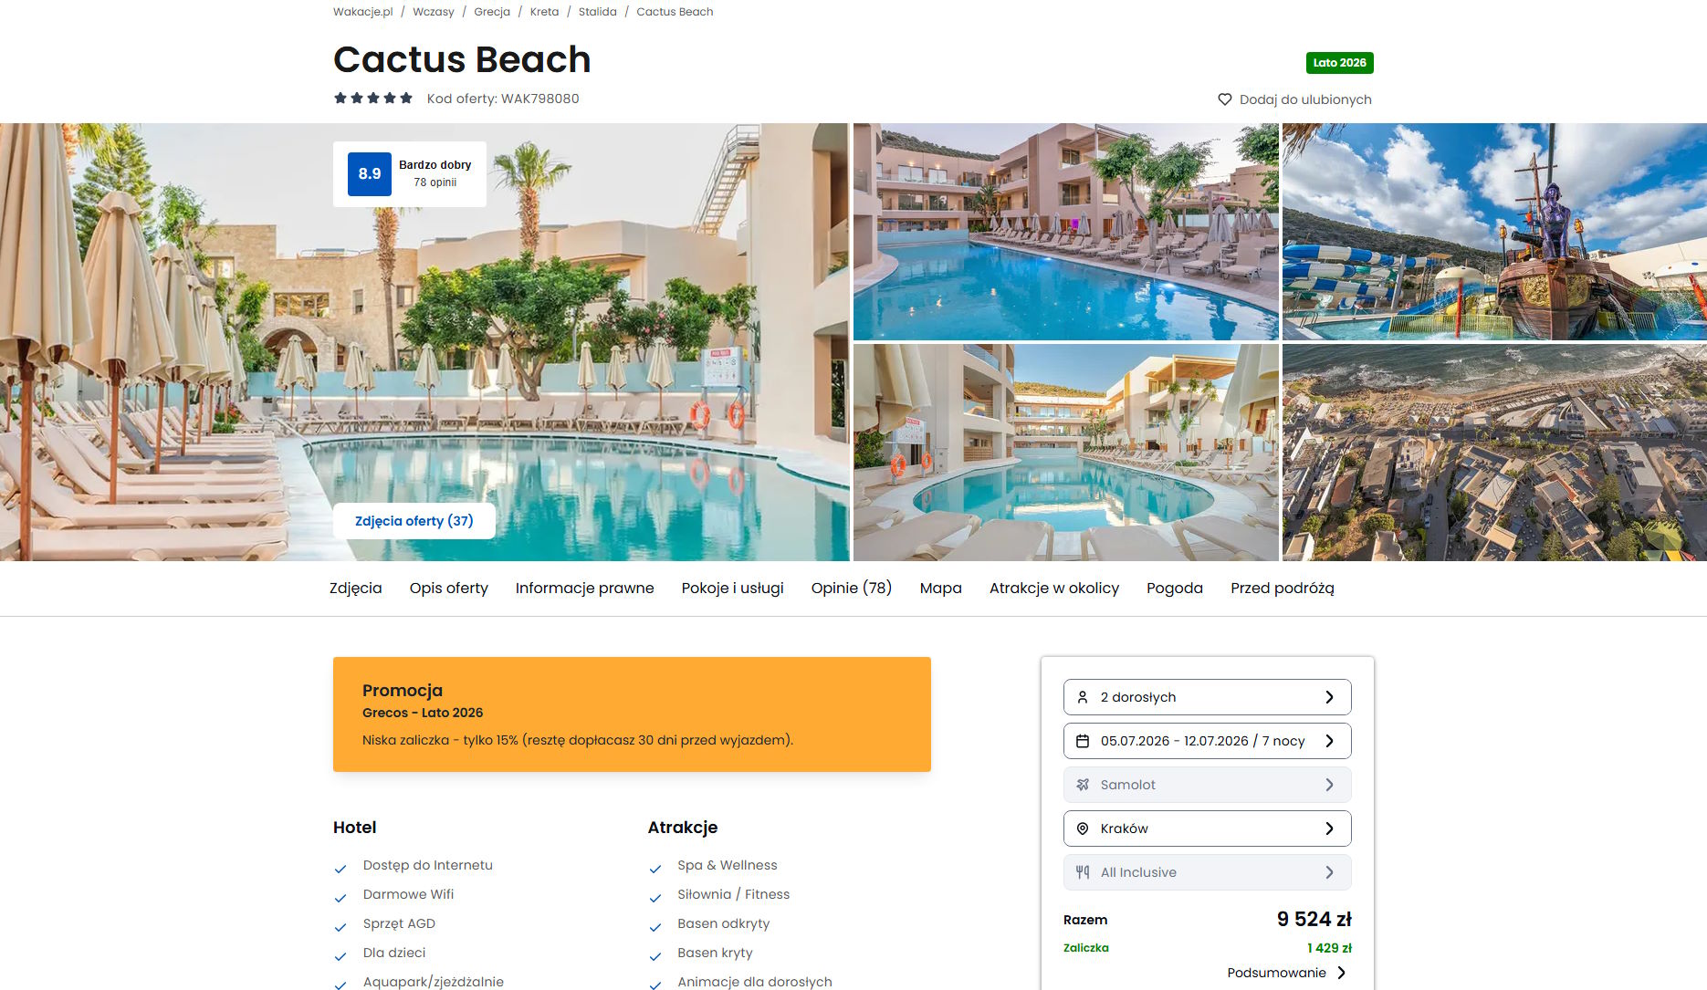Switch to the Opinie (78) tab
Screen dimensions: 1707x990
[852, 589]
